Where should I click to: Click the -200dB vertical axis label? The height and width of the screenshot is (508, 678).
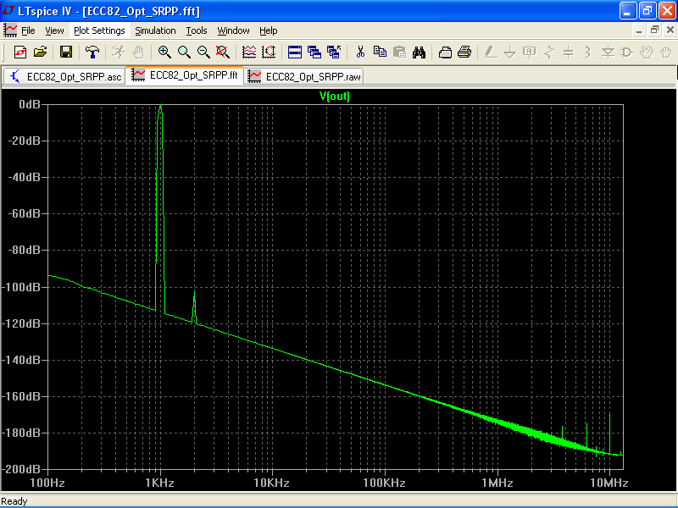click(x=22, y=469)
